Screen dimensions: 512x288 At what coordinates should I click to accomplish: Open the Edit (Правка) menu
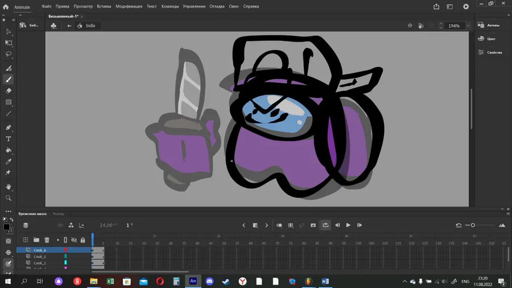(63, 6)
